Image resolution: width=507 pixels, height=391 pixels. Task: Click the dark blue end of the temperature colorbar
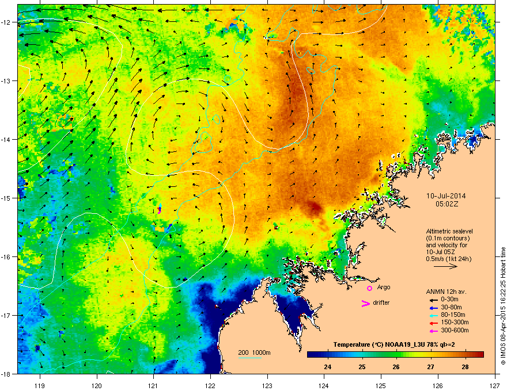tap(311, 354)
